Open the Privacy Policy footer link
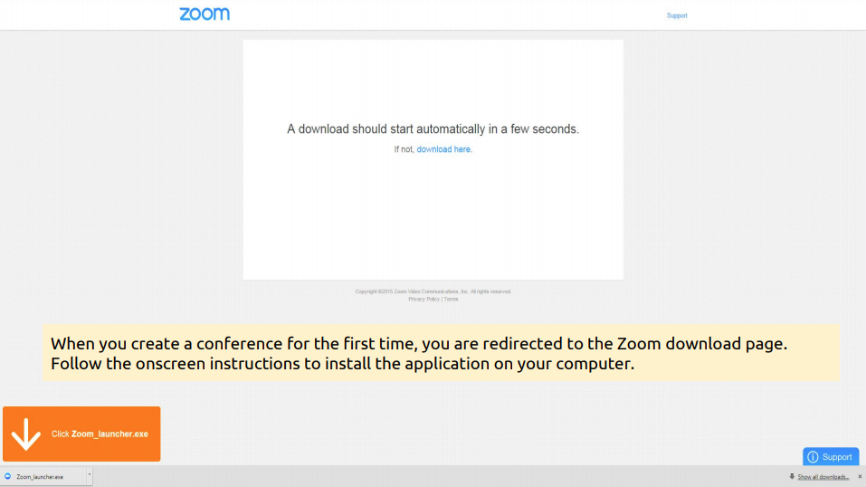Image resolution: width=866 pixels, height=487 pixels. pyautogui.click(x=423, y=299)
